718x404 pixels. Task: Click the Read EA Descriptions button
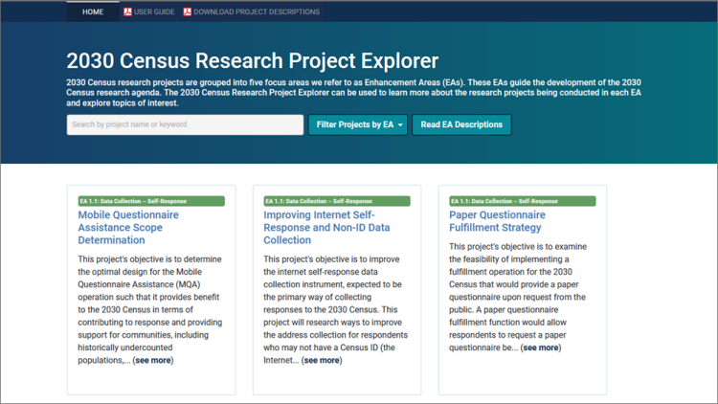(461, 124)
